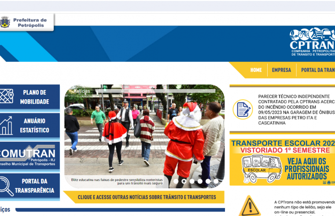Click the document with pencil icon
The image size is (335, 216).
pyautogui.click(x=243, y=109)
